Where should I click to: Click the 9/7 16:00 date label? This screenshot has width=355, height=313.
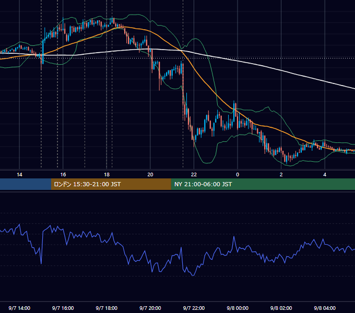(x=63, y=308)
